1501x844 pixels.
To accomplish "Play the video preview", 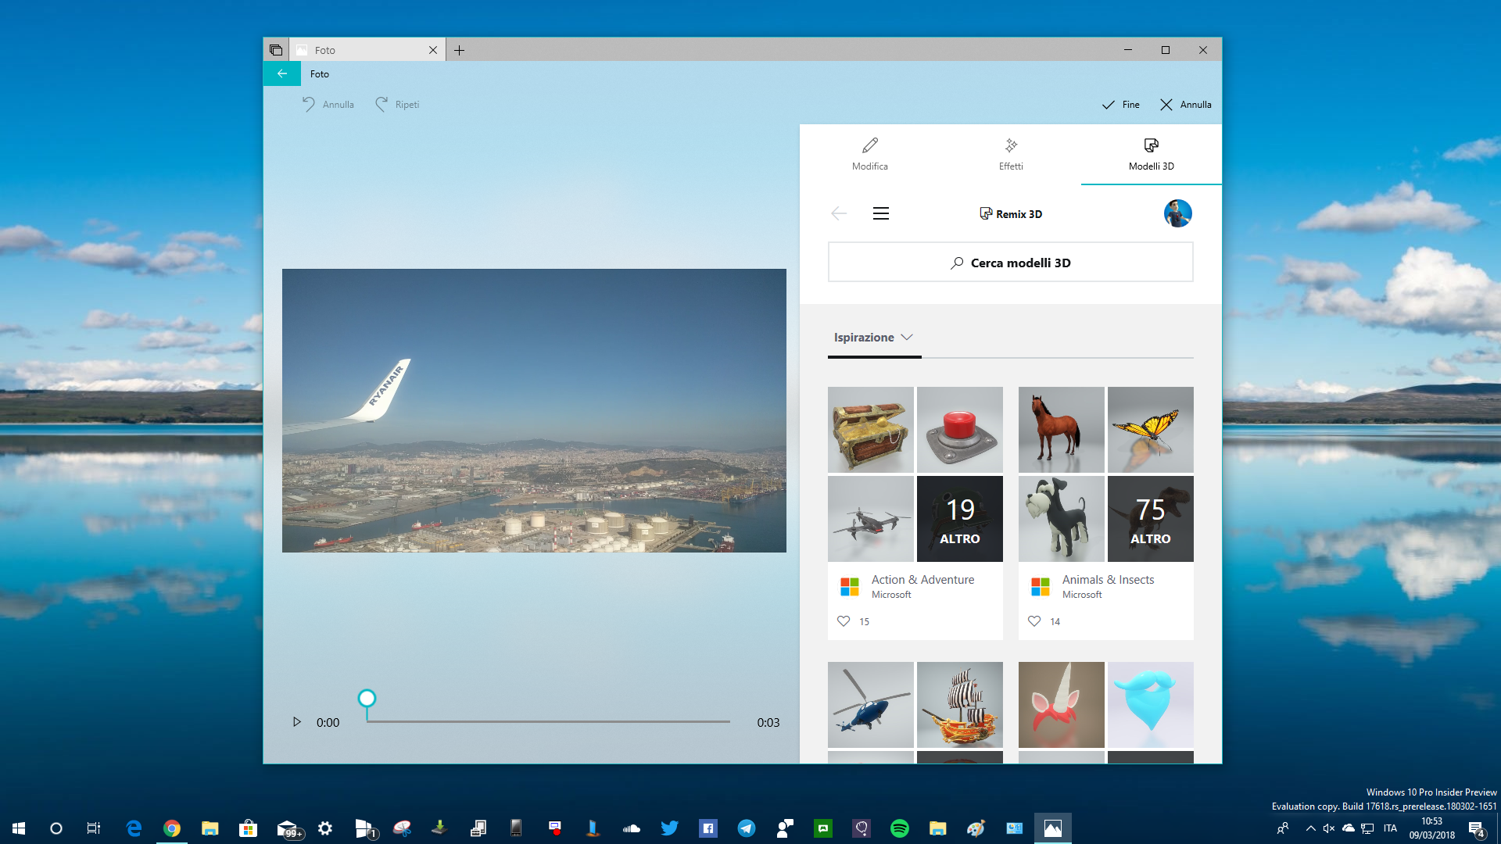I will [x=296, y=722].
